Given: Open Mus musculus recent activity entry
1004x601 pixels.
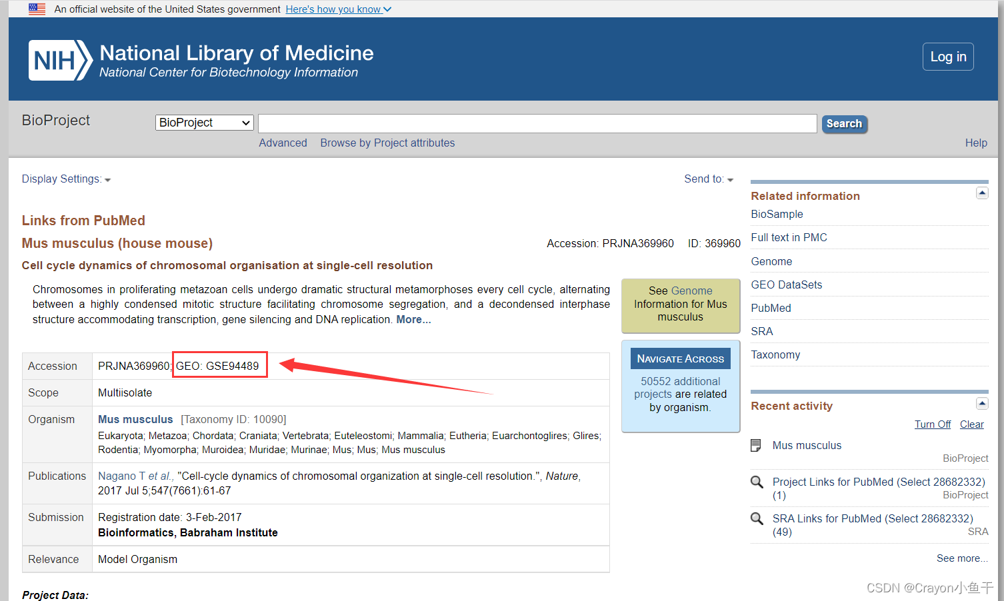Looking at the screenshot, I should point(807,446).
